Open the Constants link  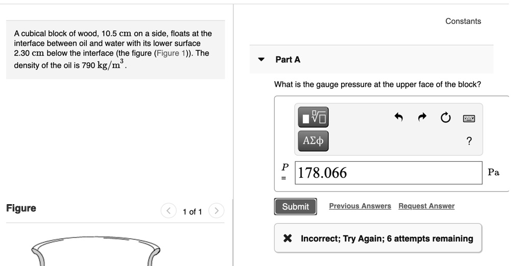click(463, 21)
